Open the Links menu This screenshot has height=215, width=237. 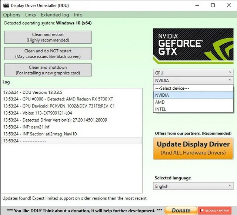(x=30, y=15)
